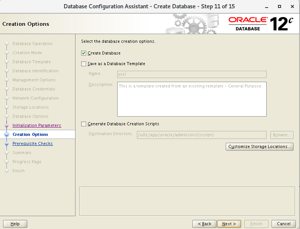The height and width of the screenshot is (229, 300).
Task: Minimize the Database Configuration Assistant window
Action: 267,7
